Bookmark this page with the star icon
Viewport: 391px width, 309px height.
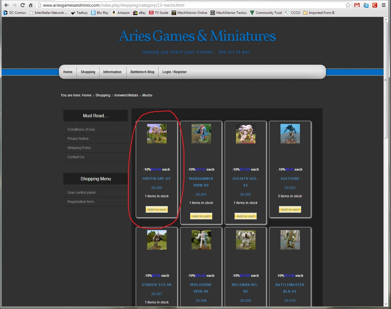[348, 5]
